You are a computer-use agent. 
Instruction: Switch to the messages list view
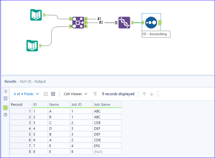tap(5, 91)
